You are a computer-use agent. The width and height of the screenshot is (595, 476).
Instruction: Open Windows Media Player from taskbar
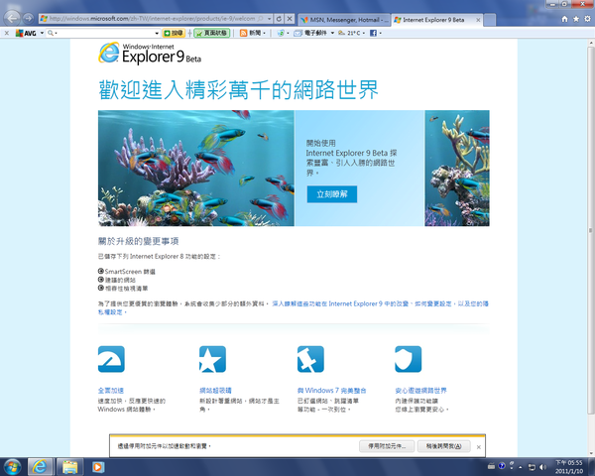point(97,466)
